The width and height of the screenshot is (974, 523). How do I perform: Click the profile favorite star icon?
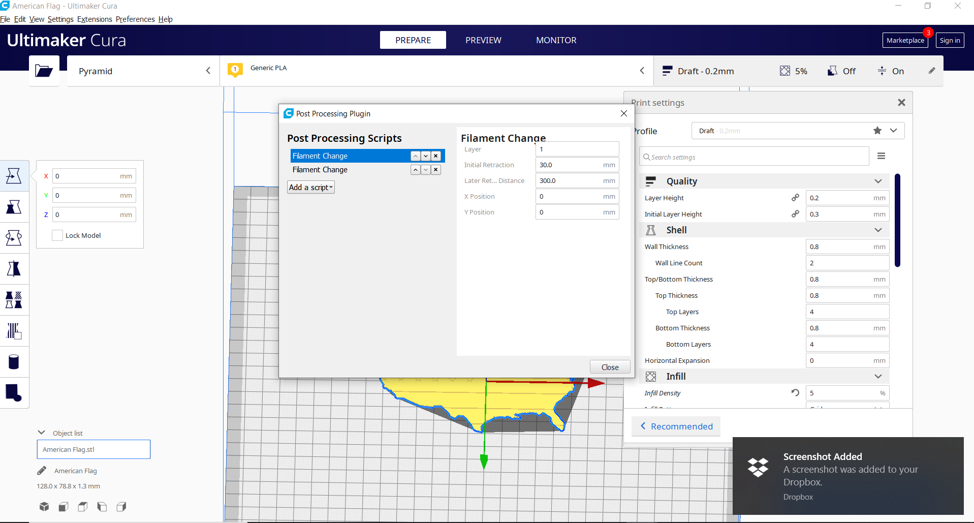pos(877,131)
